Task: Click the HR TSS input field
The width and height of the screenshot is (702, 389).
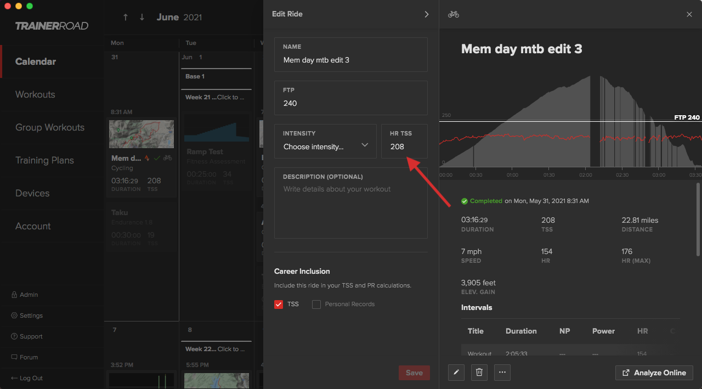Action: (x=404, y=141)
